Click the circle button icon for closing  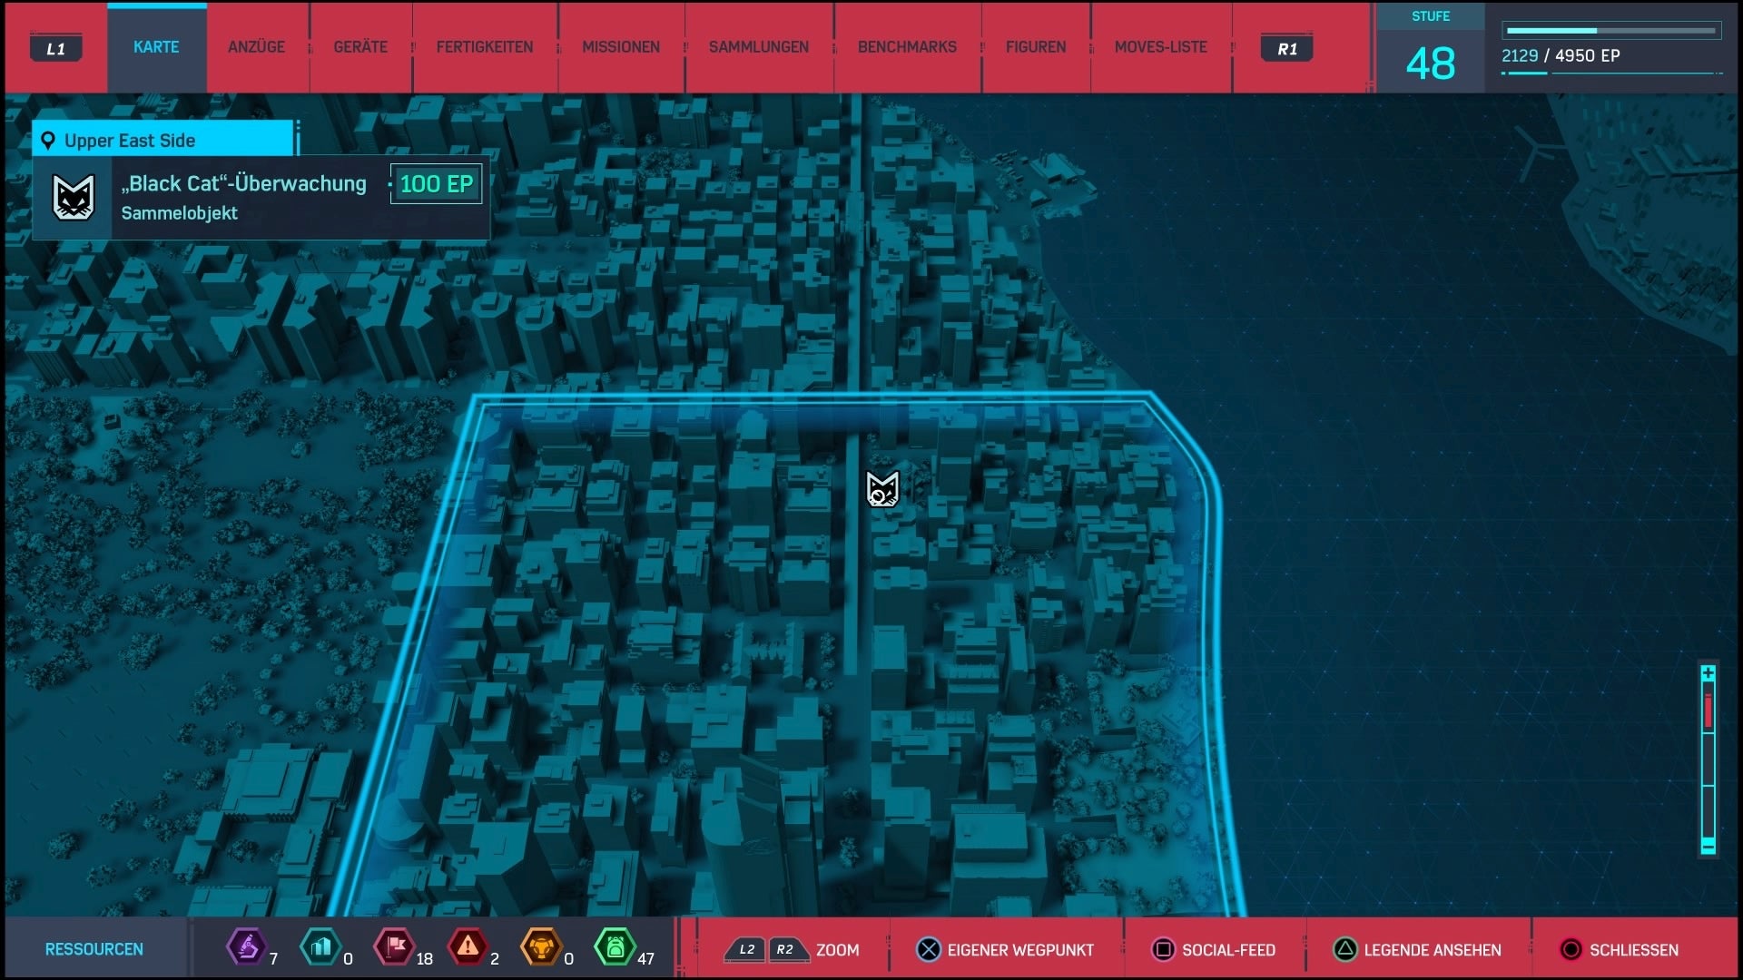1571,950
